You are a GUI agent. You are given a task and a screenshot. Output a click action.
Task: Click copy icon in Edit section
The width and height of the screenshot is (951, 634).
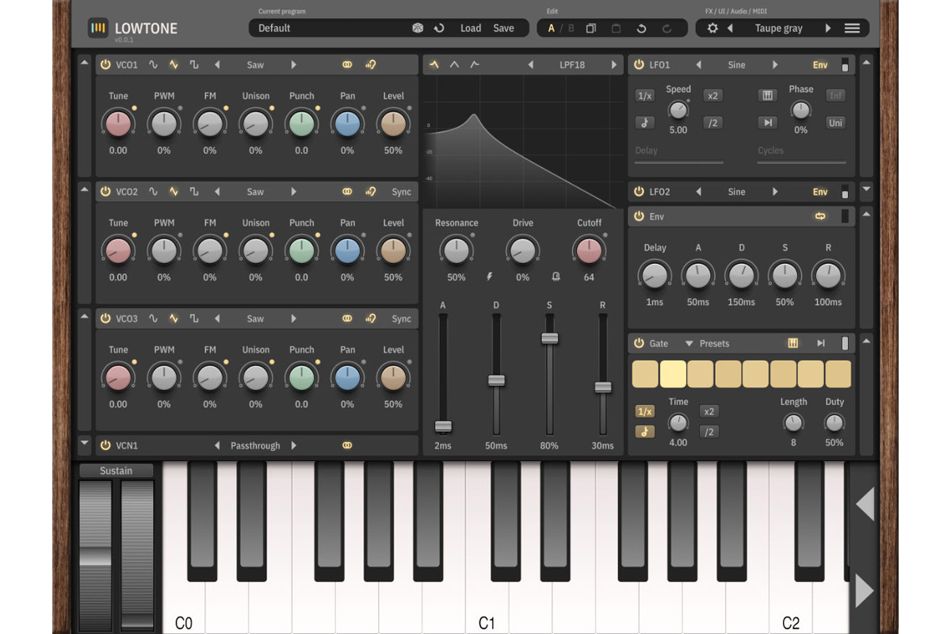click(590, 29)
